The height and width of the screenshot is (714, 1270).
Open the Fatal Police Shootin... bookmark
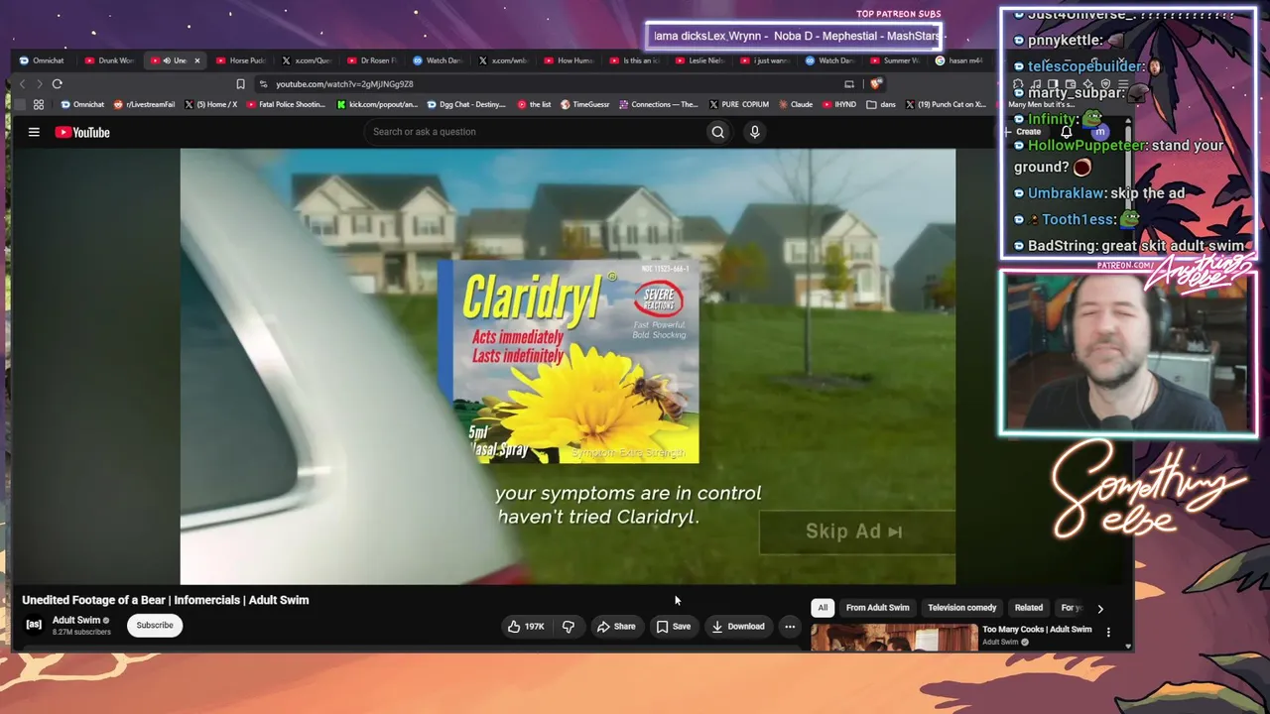click(285, 104)
